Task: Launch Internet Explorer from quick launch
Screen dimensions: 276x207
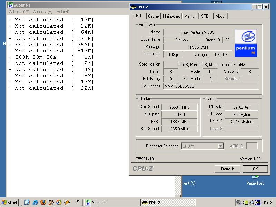Action: click(35, 203)
